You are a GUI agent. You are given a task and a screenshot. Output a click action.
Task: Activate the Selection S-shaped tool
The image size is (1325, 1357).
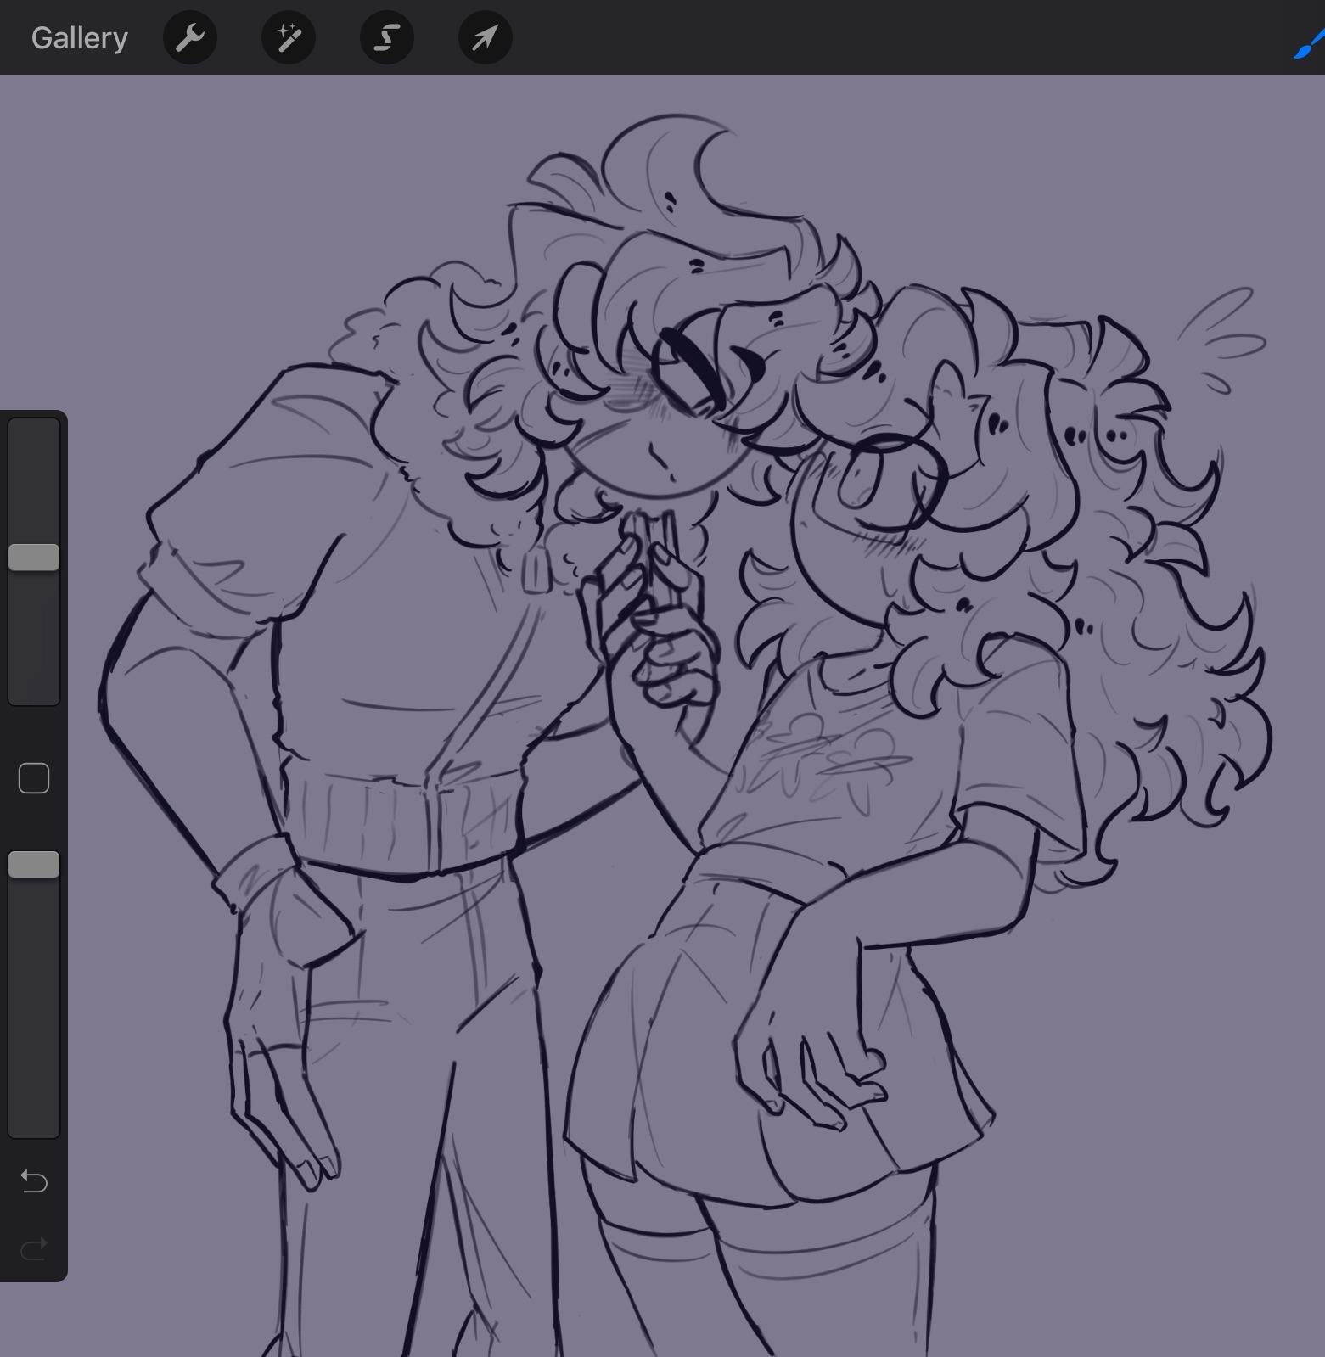[387, 38]
